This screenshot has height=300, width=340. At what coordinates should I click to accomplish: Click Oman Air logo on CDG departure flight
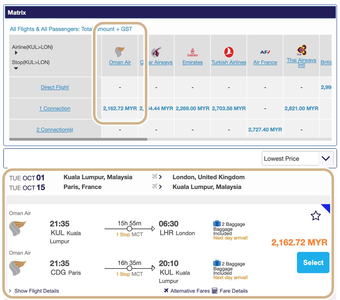pyautogui.click(x=18, y=268)
